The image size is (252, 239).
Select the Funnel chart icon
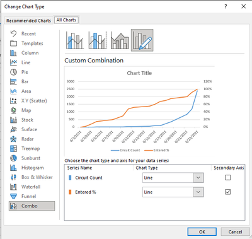click(x=13, y=196)
